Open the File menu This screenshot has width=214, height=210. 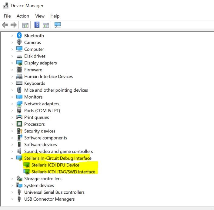coord(7,16)
